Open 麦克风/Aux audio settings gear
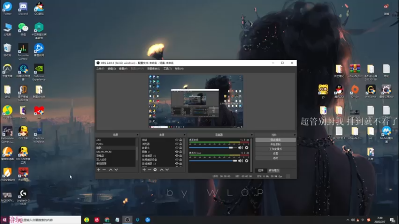This screenshot has width=399, height=224. pos(246,161)
